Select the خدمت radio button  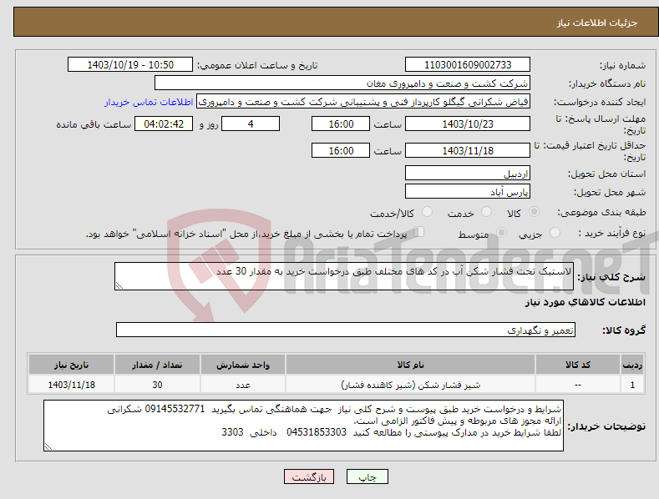[486, 212]
